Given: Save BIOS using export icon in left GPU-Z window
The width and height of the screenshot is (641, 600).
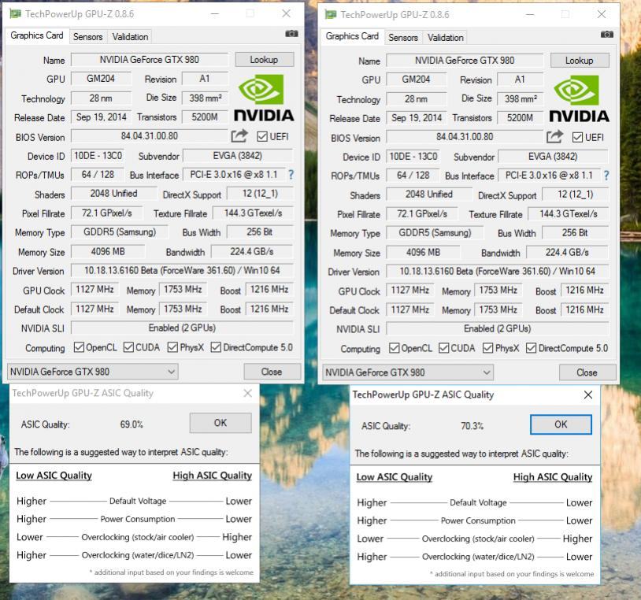Looking at the screenshot, I should coord(239,135).
